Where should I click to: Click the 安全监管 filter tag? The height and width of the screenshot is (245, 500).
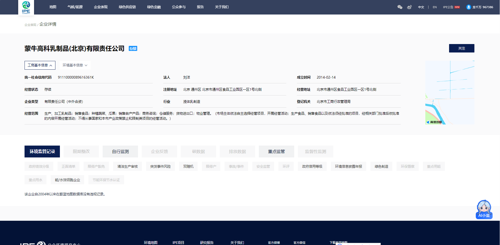(263, 166)
